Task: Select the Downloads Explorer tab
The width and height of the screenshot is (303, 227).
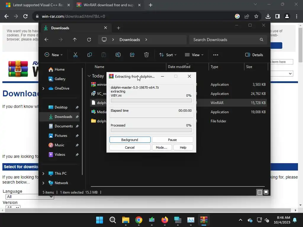Action: pyautogui.click(x=75, y=28)
